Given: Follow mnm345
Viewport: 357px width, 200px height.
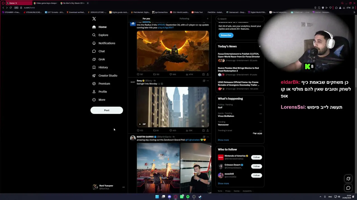Looking at the screenshot, I should (x=256, y=176).
